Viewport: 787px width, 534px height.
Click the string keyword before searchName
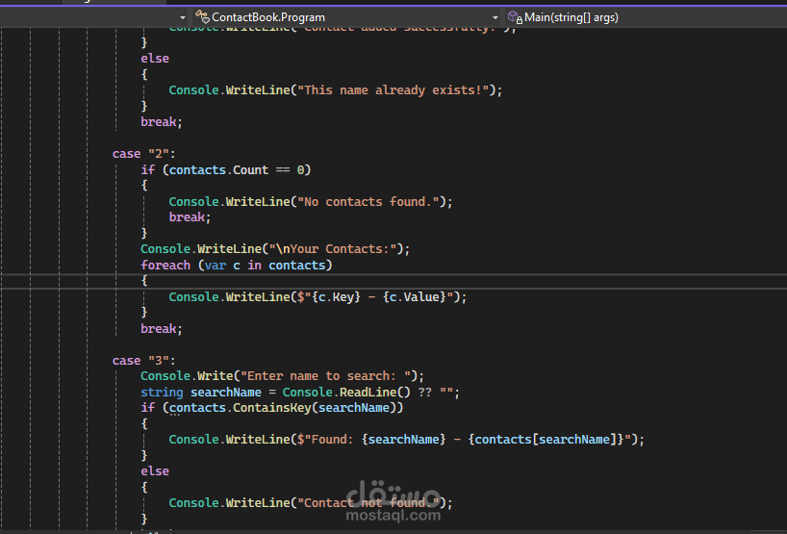point(162,392)
